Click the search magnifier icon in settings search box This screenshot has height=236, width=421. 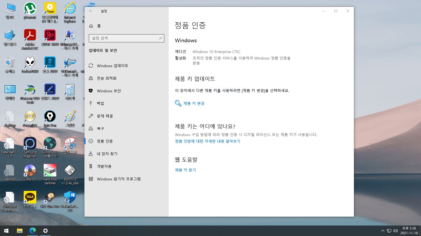click(160, 38)
